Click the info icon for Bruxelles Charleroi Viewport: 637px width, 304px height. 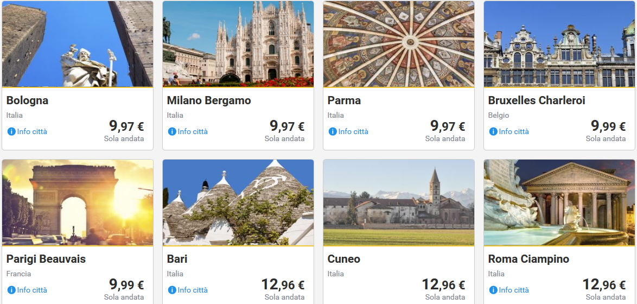point(493,131)
